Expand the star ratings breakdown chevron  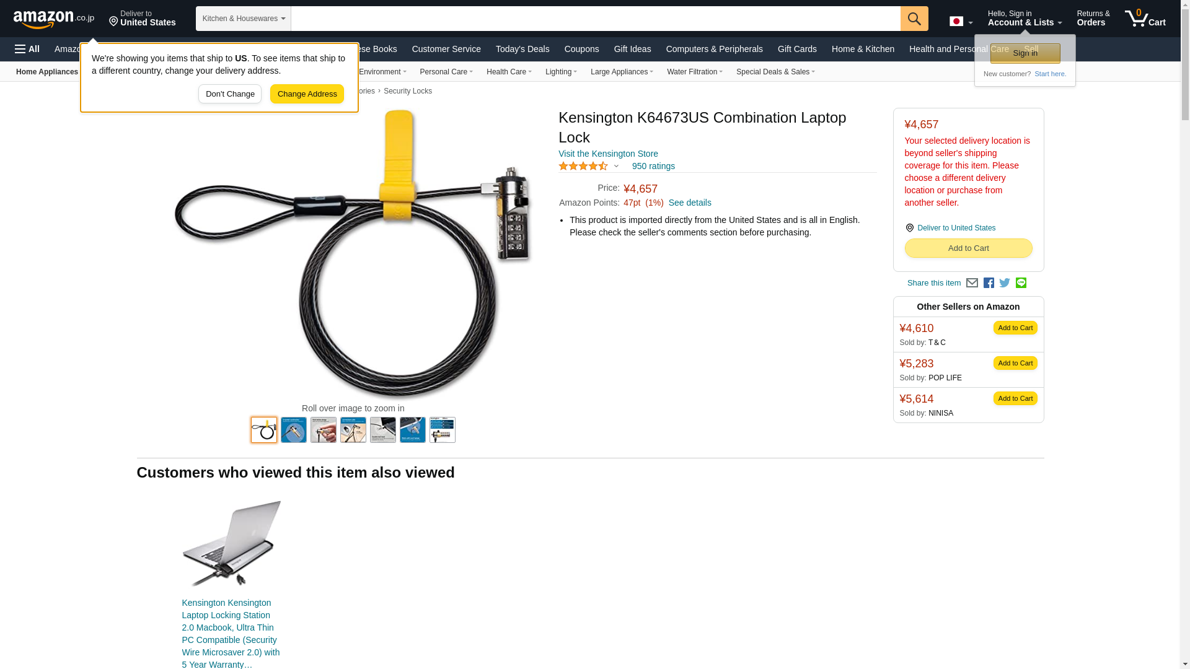click(616, 166)
